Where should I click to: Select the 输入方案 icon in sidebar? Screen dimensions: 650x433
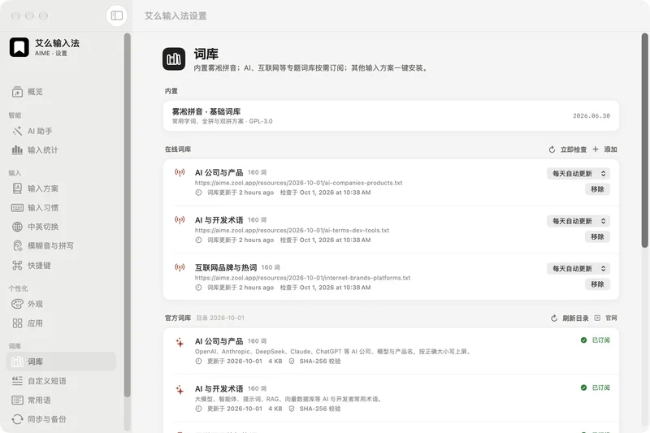click(x=17, y=188)
